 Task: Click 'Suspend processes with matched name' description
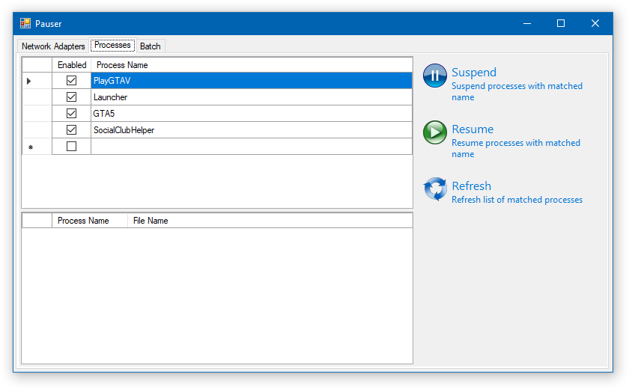coord(517,91)
